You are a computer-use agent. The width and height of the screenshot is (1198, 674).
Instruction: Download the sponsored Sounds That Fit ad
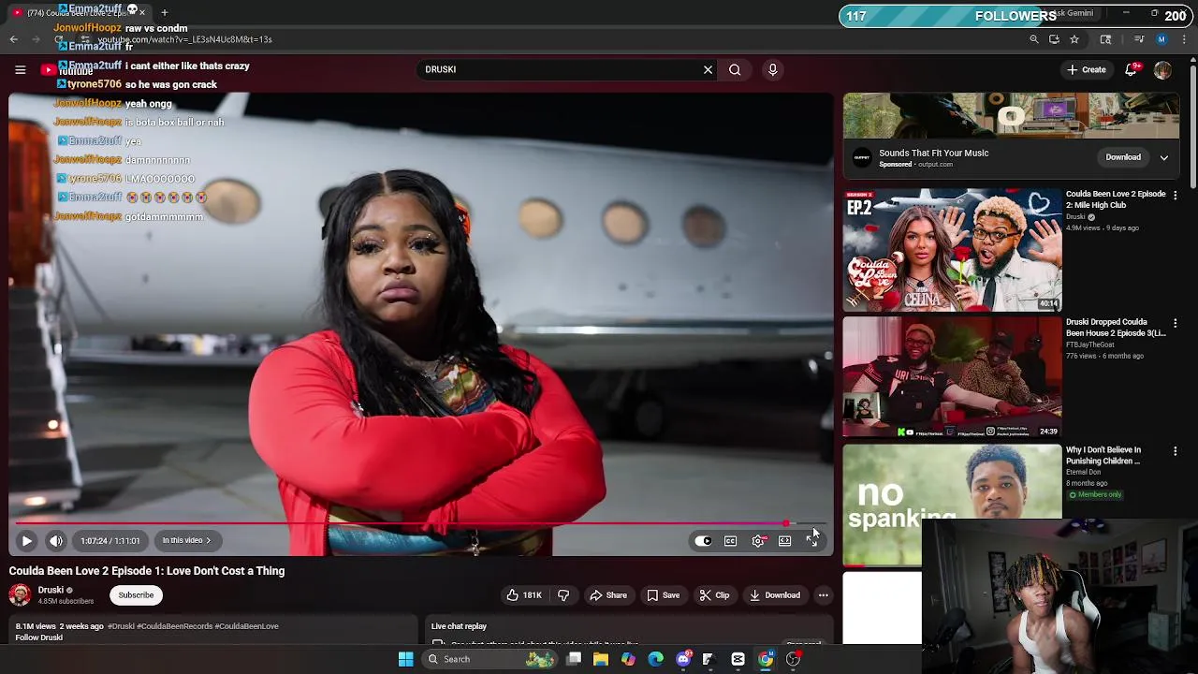[x=1123, y=157]
